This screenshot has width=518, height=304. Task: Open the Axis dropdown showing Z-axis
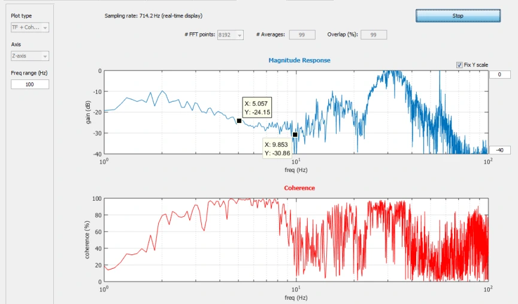(x=30, y=56)
